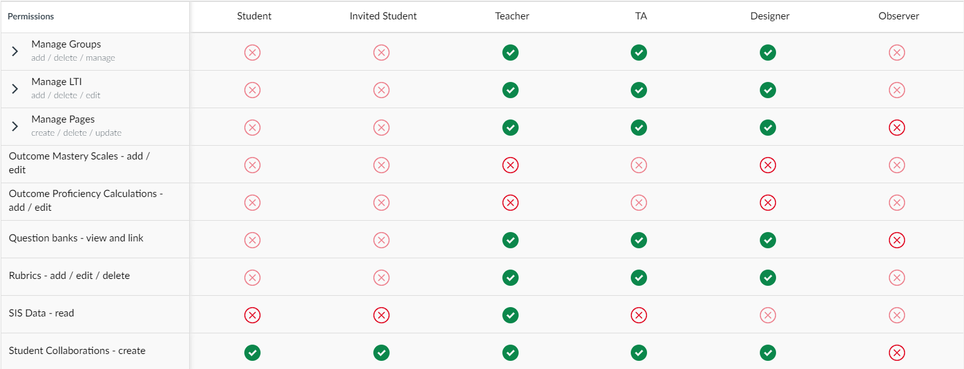Click Designer's Manage LTI enabled checkmark
Viewport: 964px width, 369px height.
pos(768,90)
